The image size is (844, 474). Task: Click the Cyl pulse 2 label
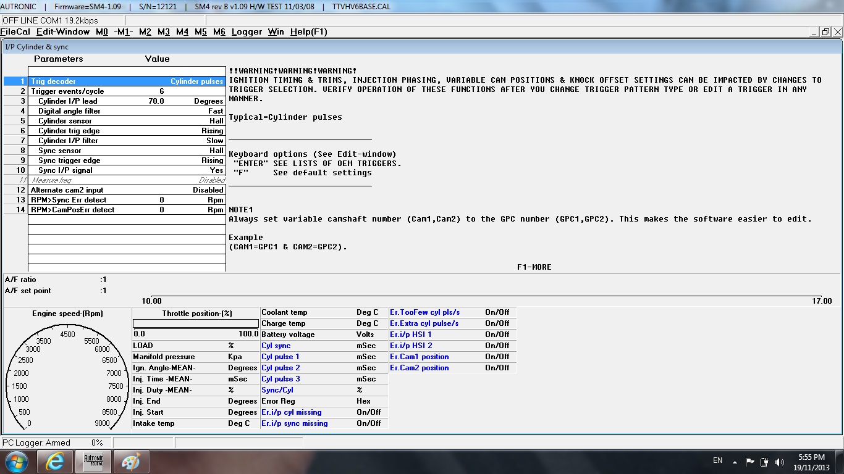coord(281,368)
